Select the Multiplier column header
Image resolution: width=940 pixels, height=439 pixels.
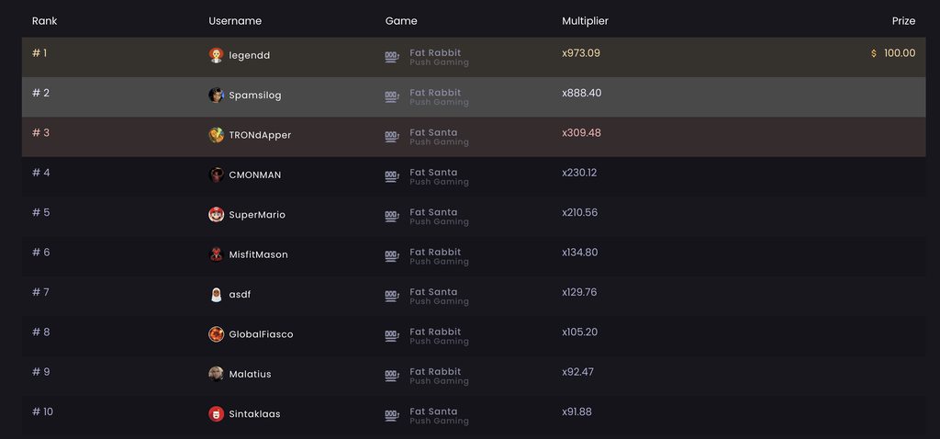(585, 21)
